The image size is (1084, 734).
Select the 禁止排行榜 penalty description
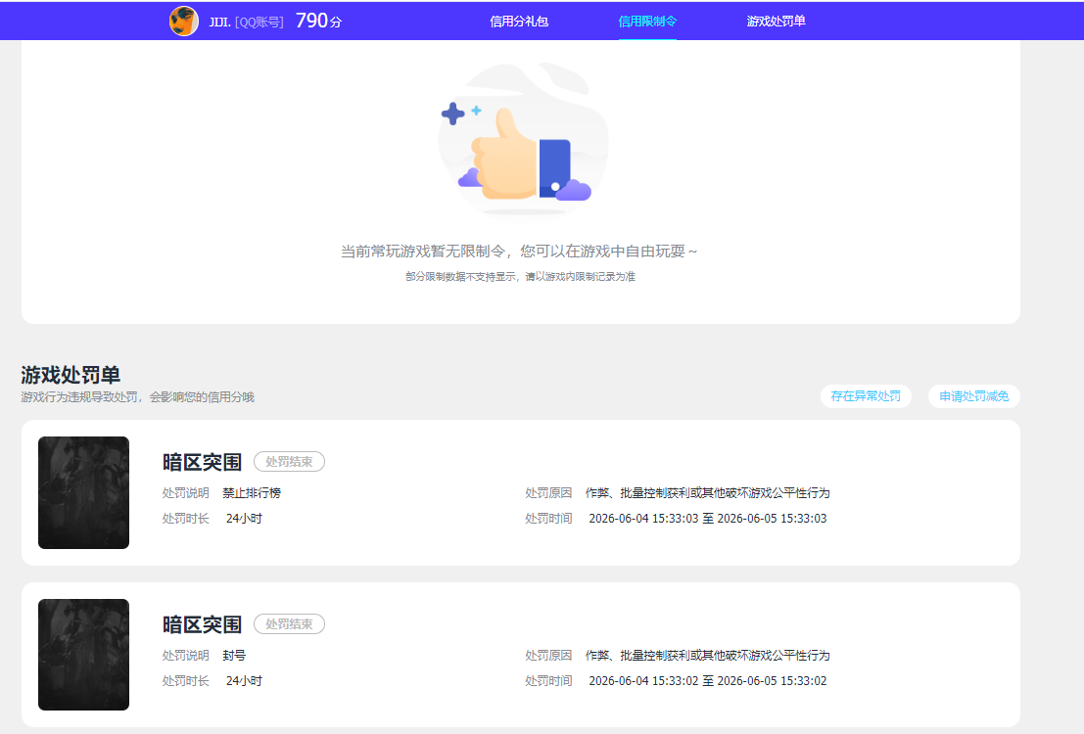coord(252,493)
